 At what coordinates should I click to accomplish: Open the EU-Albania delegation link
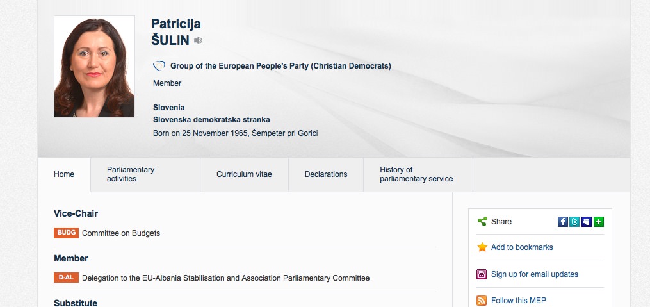coord(225,278)
